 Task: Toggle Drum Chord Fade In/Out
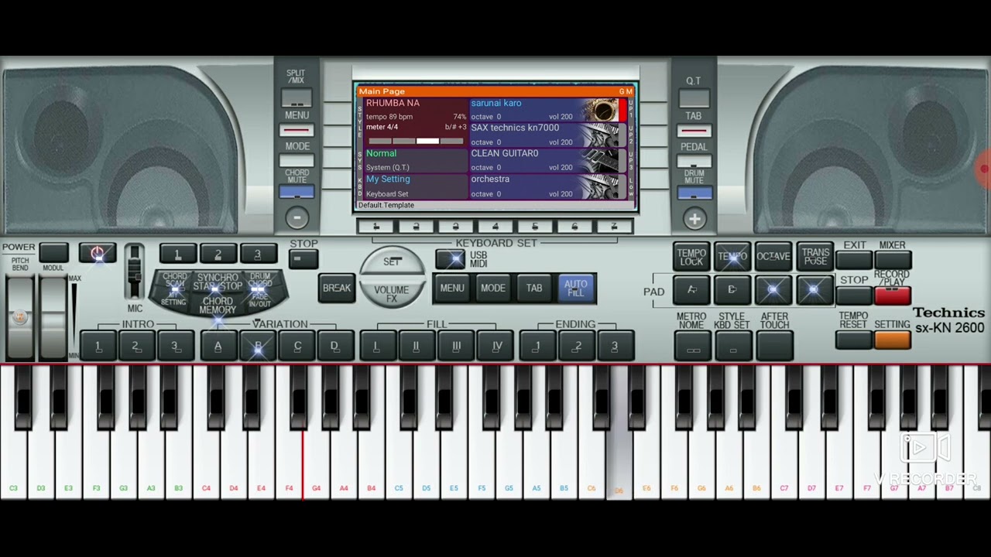point(260,289)
